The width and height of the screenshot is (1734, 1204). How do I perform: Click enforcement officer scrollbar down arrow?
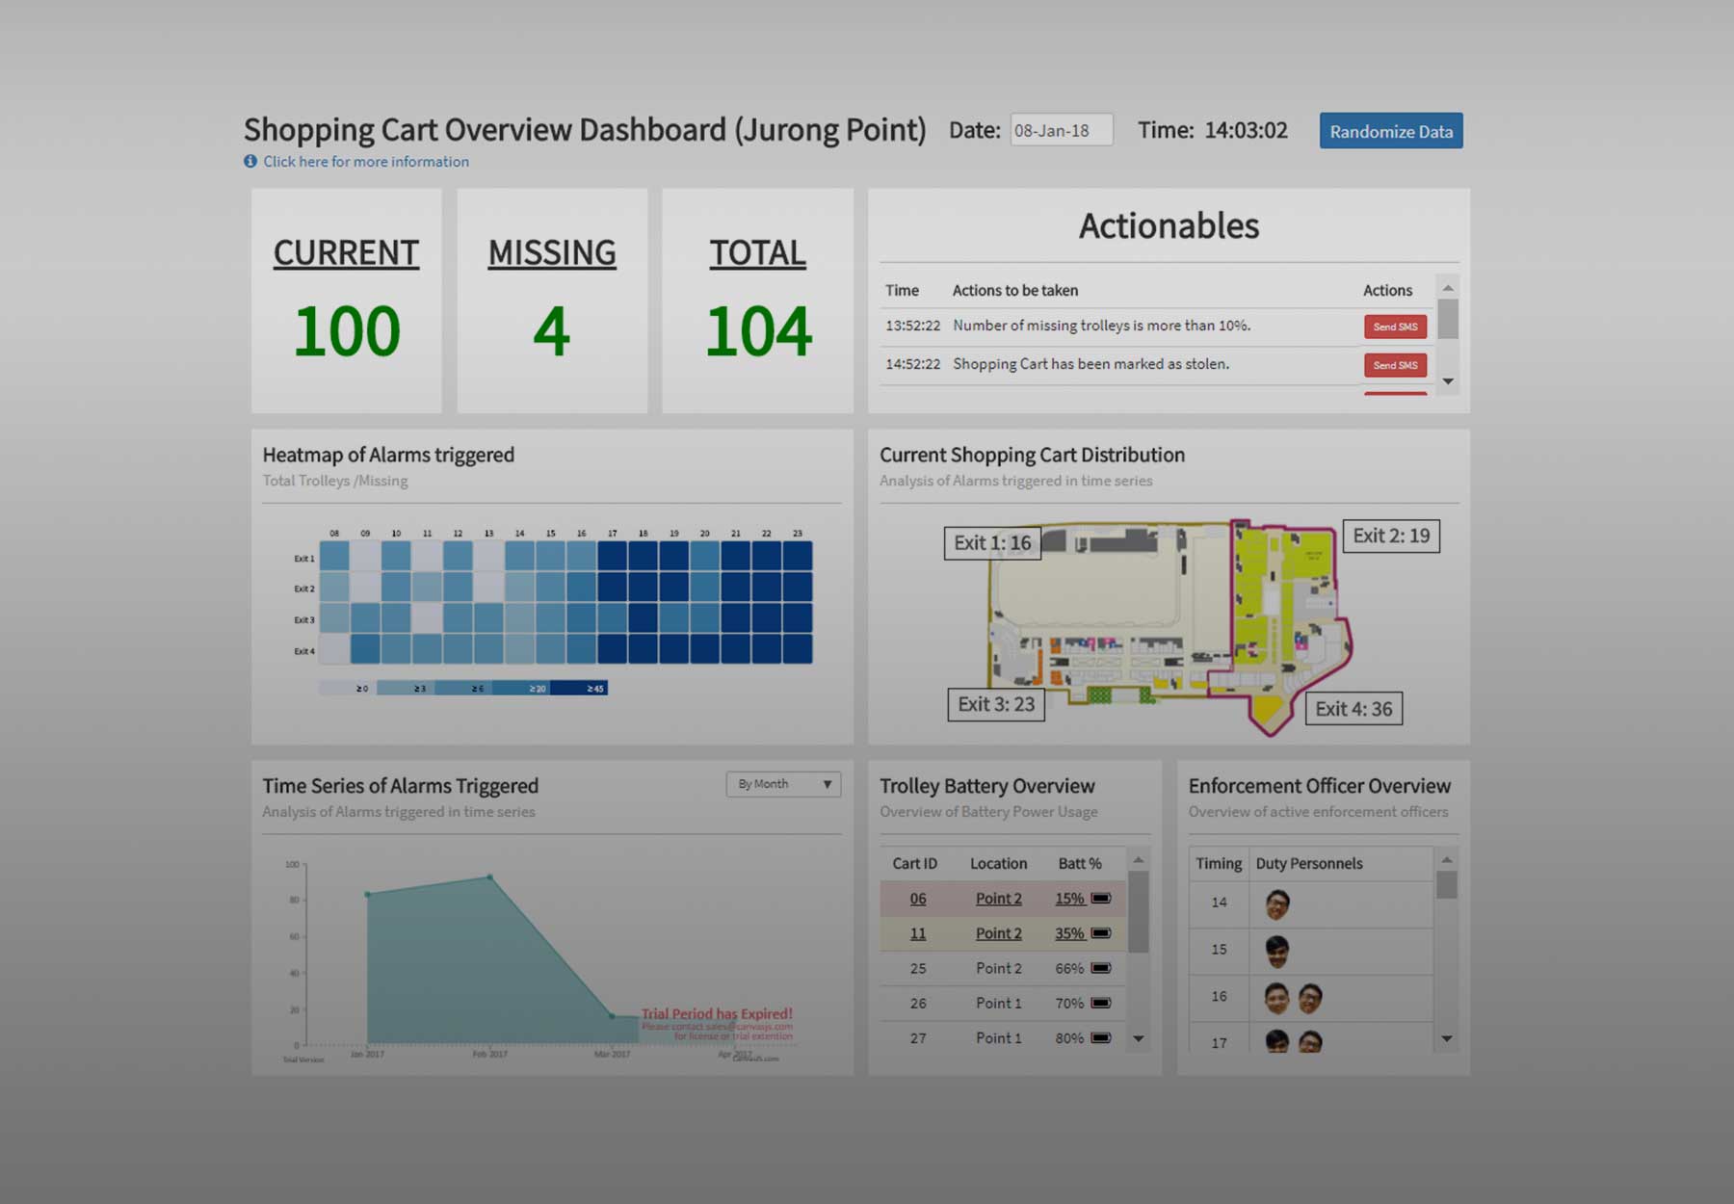click(x=1447, y=1038)
